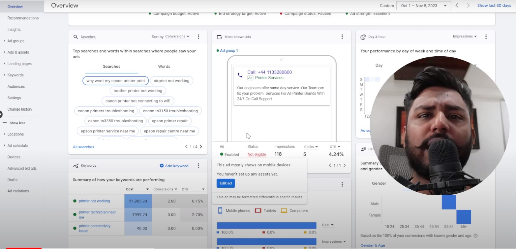
Task: Open 'printer not working' keyword link
Action: (94, 201)
